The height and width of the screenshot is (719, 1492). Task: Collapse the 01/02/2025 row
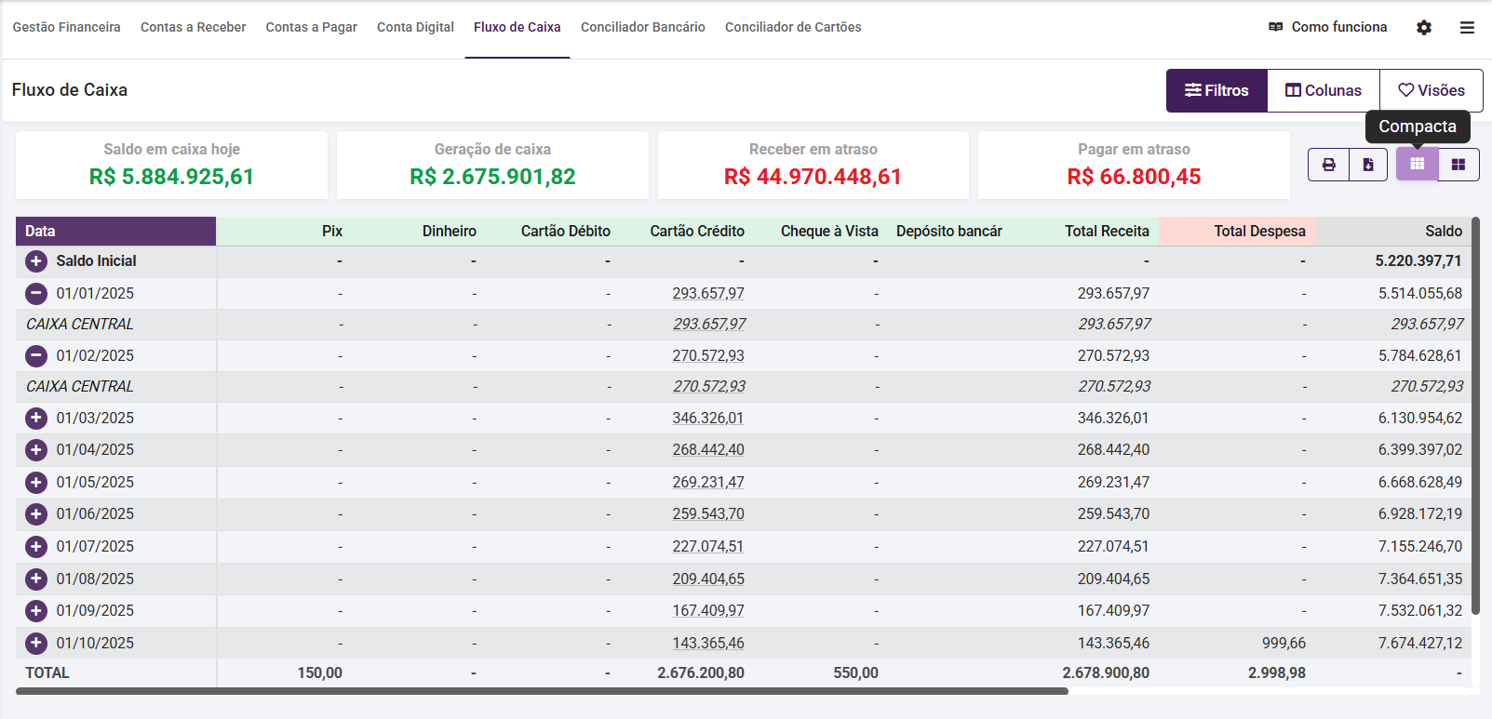[36, 355]
